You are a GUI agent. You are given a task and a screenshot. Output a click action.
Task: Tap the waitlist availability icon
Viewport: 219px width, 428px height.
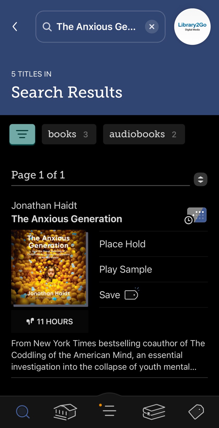pyautogui.click(x=196, y=216)
